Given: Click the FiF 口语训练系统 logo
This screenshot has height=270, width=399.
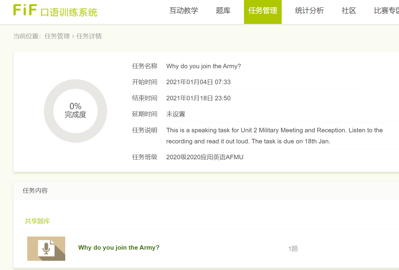Looking at the screenshot, I should pyautogui.click(x=55, y=11).
